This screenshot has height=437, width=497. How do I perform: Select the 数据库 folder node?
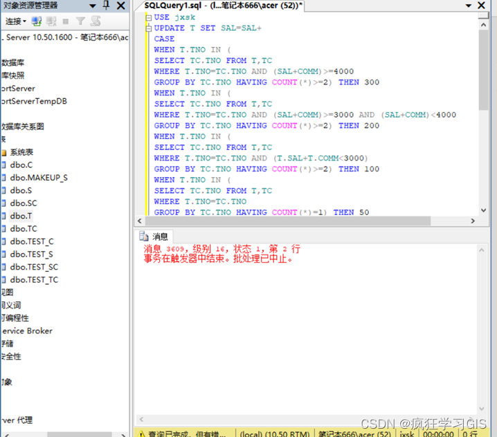12,63
